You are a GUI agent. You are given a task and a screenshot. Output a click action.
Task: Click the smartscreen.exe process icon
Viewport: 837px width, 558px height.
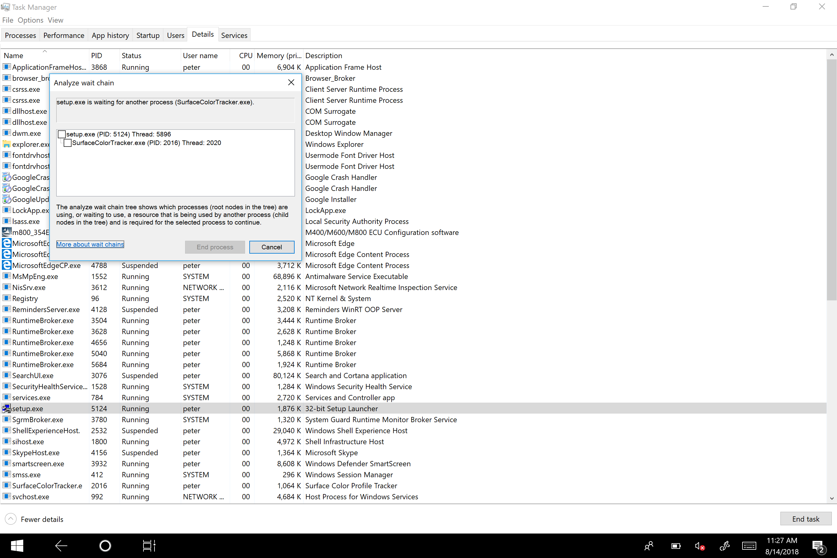(6, 463)
